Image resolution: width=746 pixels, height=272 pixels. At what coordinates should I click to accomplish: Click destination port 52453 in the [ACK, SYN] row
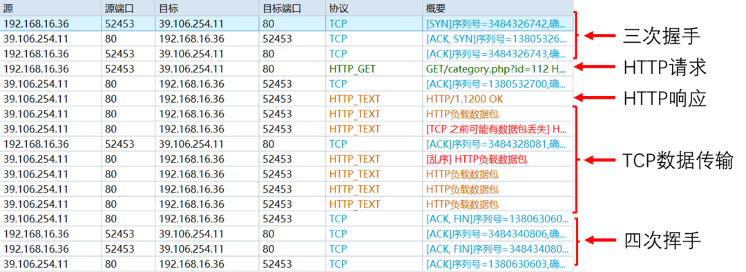pyautogui.click(x=292, y=39)
